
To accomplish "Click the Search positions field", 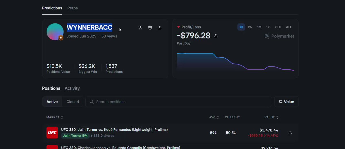I will tap(179, 102).
